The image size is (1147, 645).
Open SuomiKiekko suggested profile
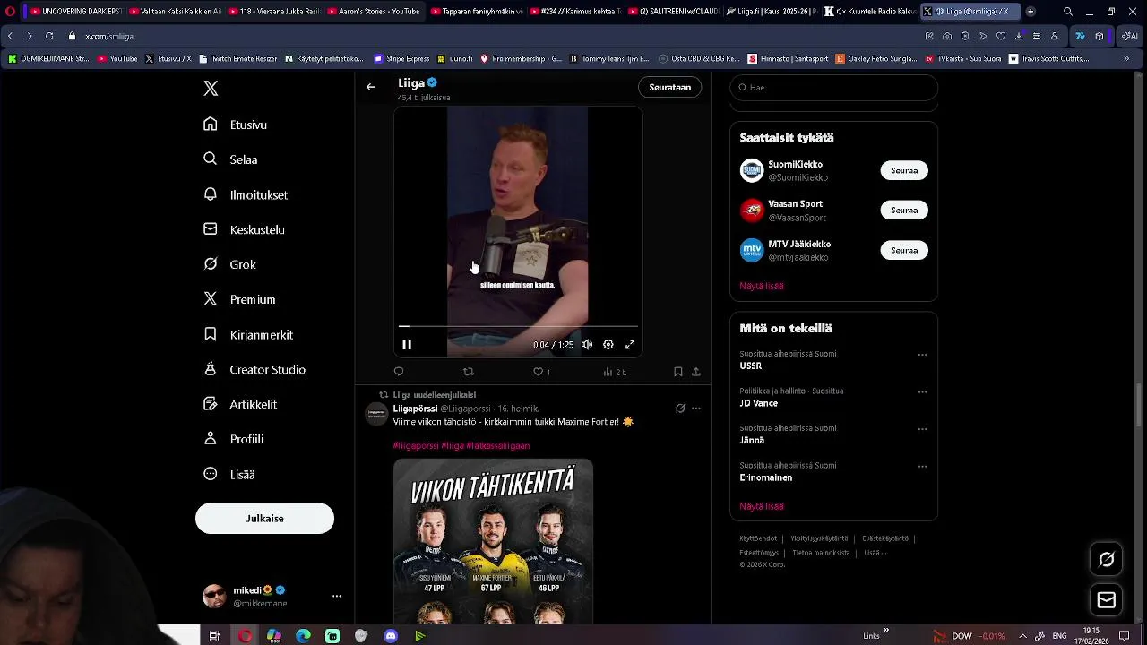(795, 164)
